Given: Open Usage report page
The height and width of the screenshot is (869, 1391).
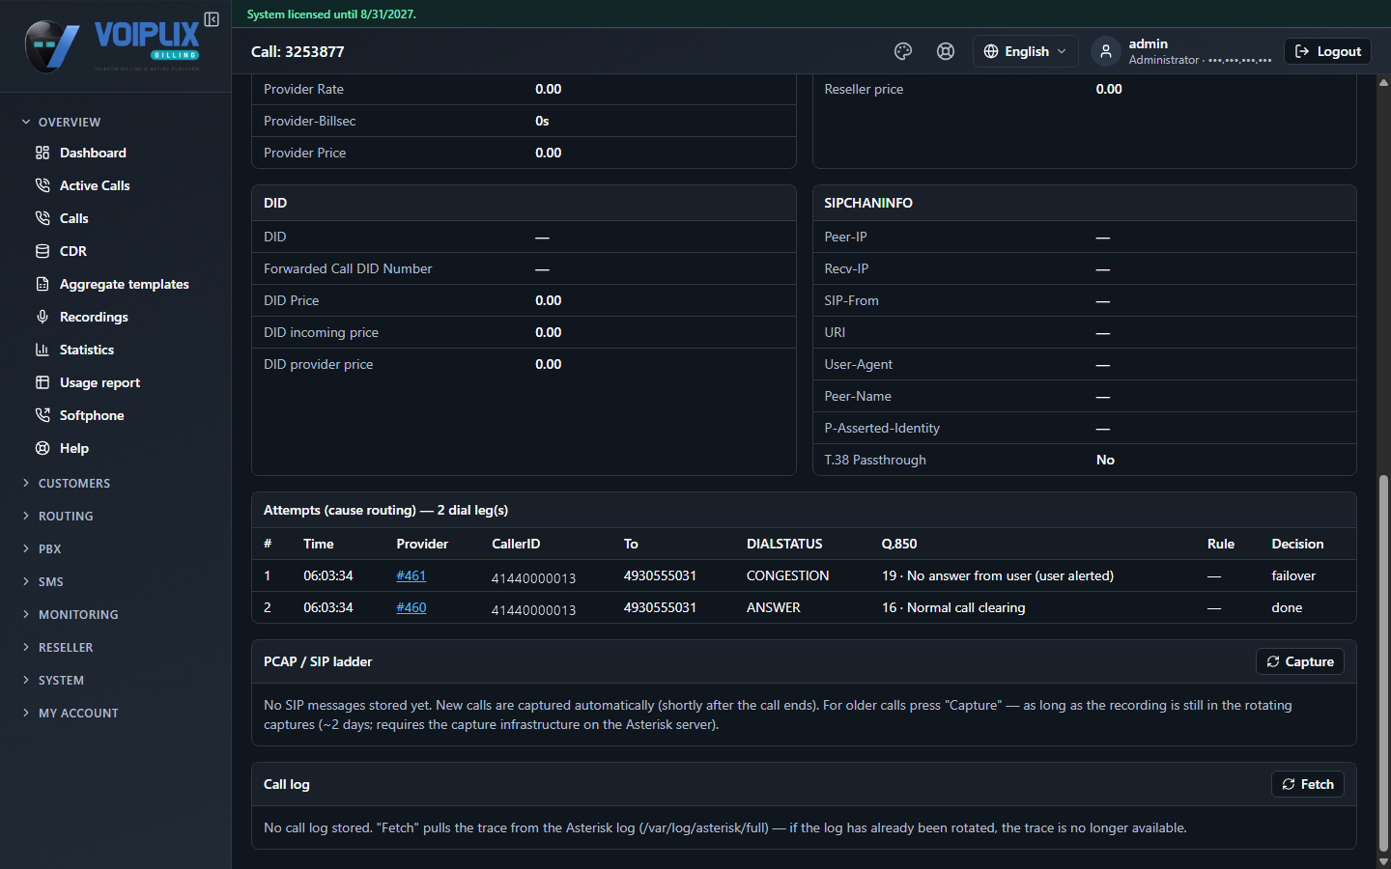Looking at the screenshot, I should click(x=99, y=382).
